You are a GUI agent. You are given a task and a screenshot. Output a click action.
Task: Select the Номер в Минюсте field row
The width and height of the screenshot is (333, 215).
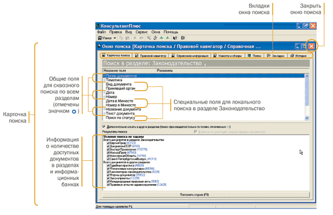click(x=203, y=105)
